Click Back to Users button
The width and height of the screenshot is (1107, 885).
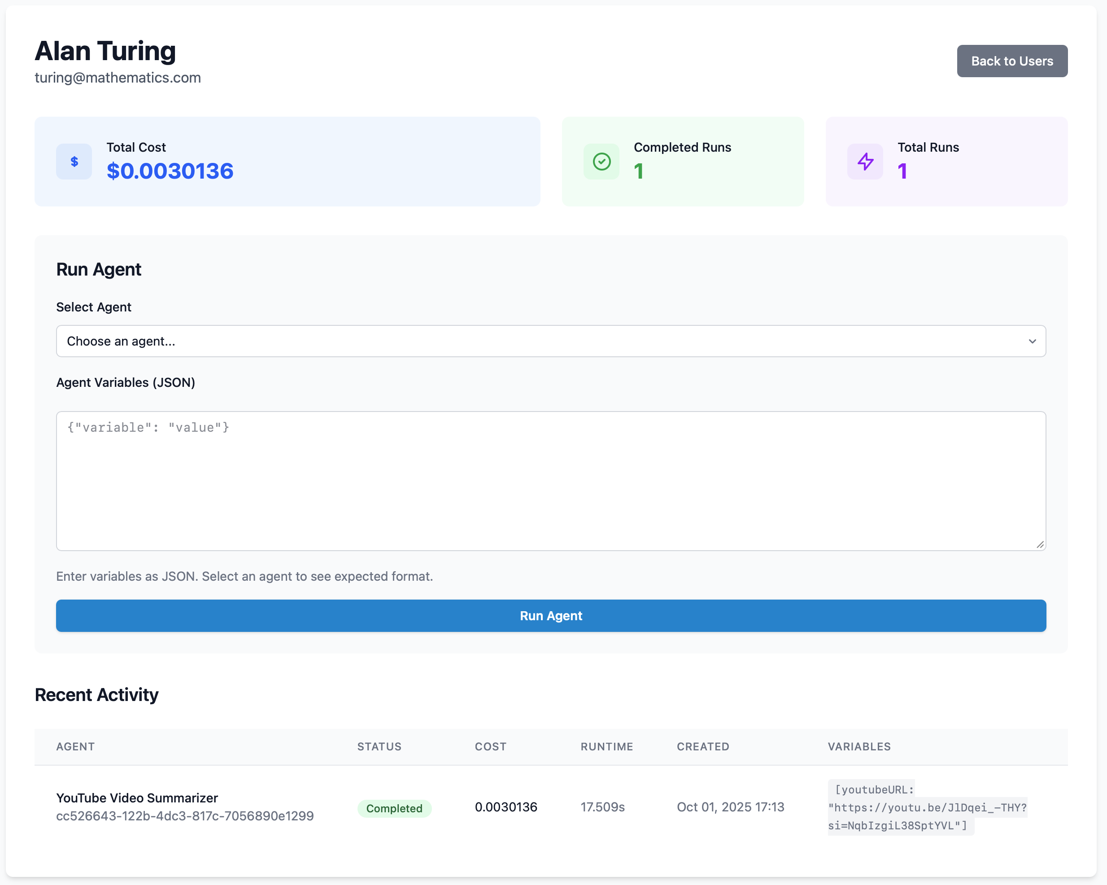tap(1011, 61)
